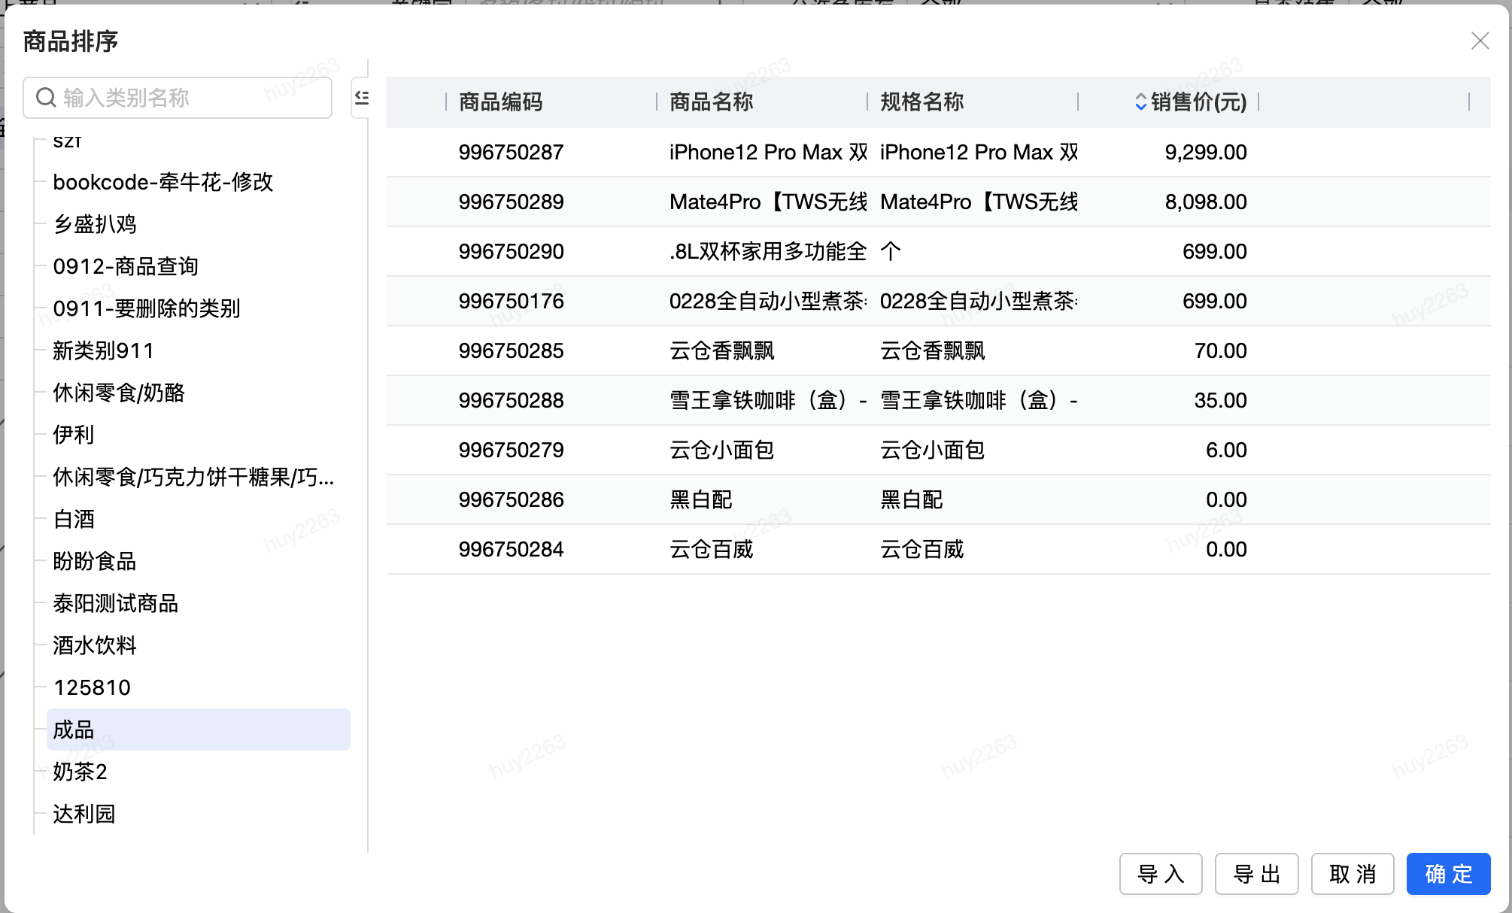
Task: Collapse the category side panel
Action: click(x=362, y=98)
